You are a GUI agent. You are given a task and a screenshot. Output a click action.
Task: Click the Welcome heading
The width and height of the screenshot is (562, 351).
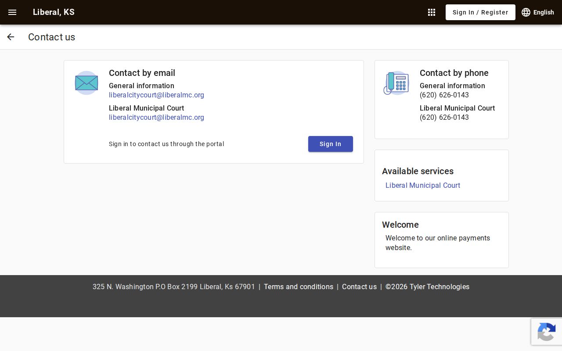coord(400,225)
